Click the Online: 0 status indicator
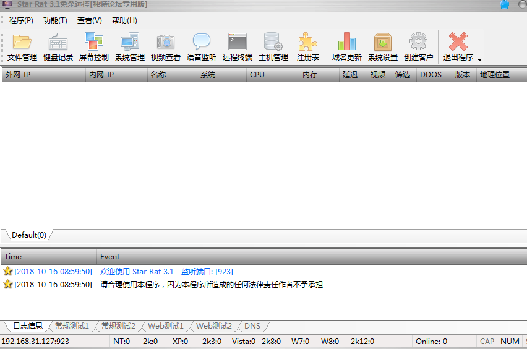527x349 pixels. (431, 342)
